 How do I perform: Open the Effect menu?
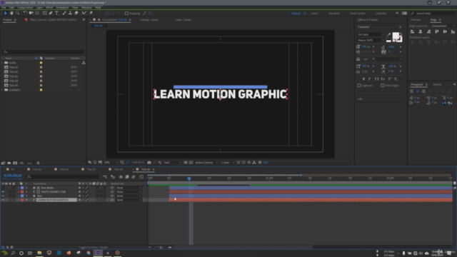(x=49, y=8)
